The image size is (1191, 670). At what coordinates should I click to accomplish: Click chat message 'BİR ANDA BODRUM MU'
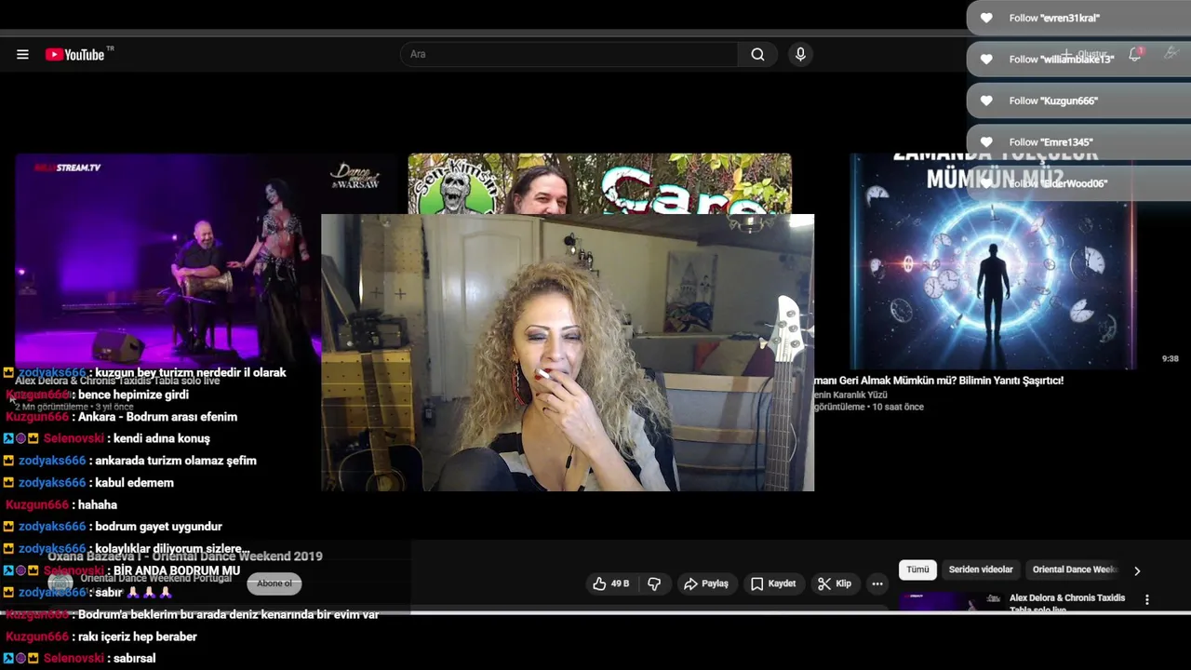pyautogui.click(x=176, y=571)
